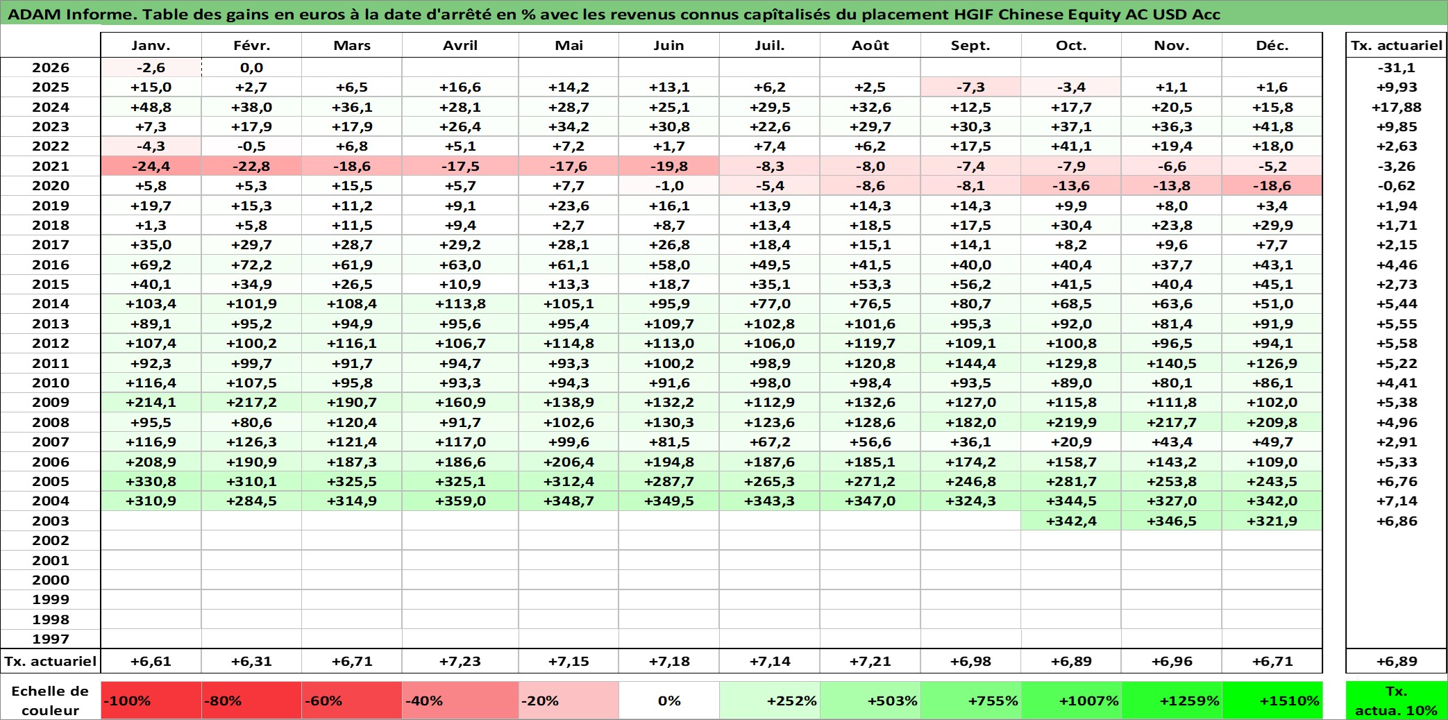Click the 2004 April value +359,0

[x=460, y=501]
